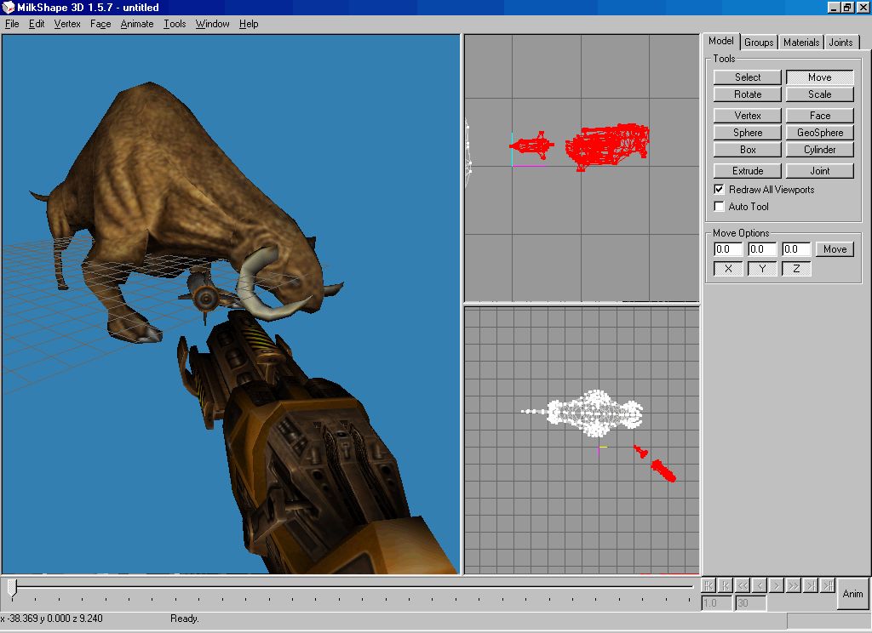Choose the Joint tool button
Image resolution: width=872 pixels, height=633 pixels.
pyautogui.click(x=820, y=171)
